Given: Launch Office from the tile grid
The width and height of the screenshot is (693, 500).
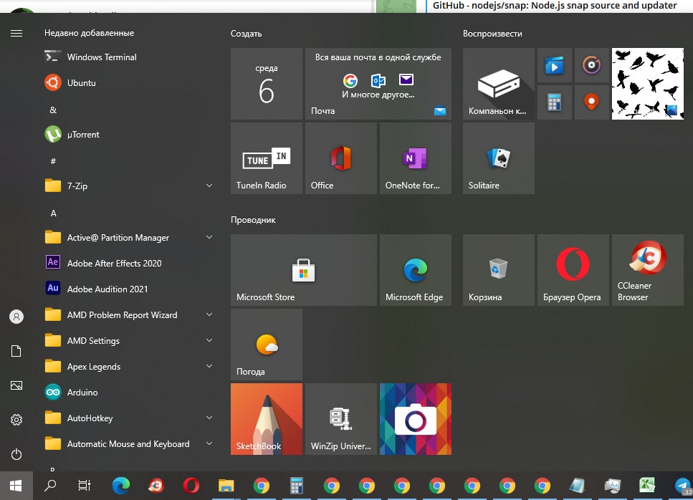Looking at the screenshot, I should (x=340, y=158).
